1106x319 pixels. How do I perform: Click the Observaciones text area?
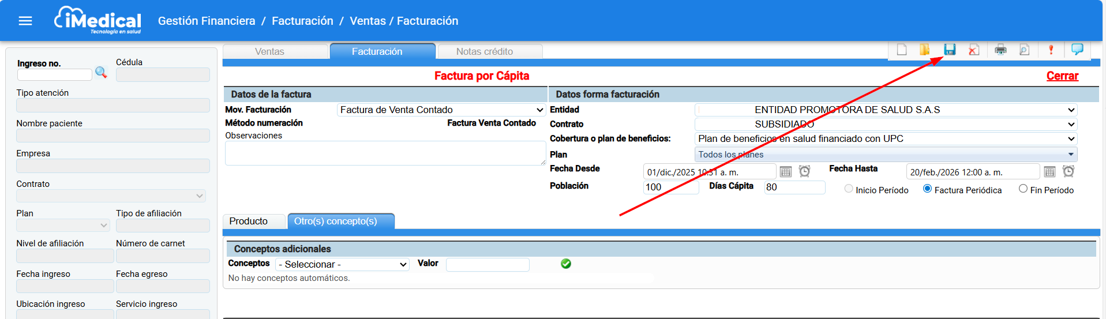click(x=385, y=153)
